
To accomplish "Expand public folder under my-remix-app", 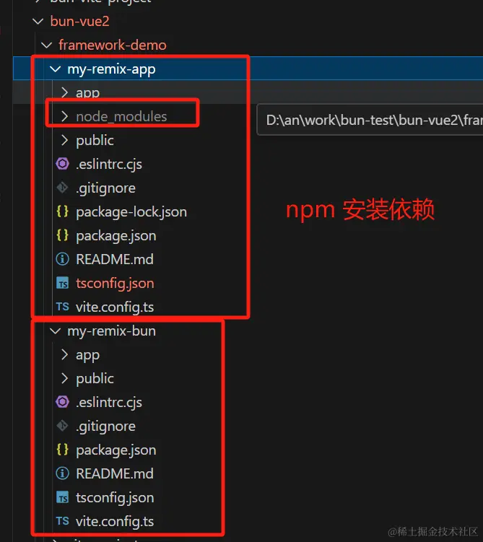I will 64,140.
